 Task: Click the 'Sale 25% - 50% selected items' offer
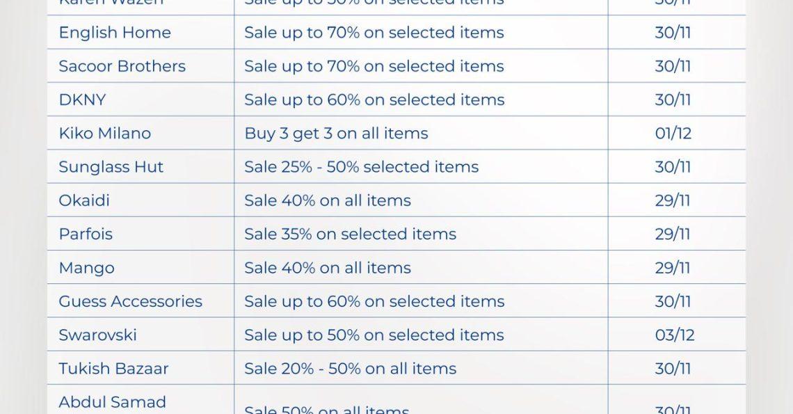361,167
